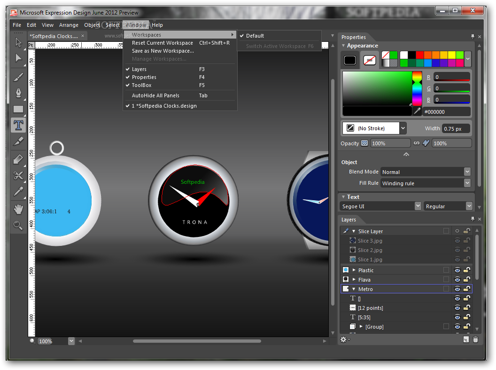
Task: Pin the Layers panel
Action: (x=473, y=219)
